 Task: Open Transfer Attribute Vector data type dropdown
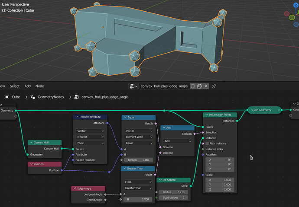click(90, 131)
